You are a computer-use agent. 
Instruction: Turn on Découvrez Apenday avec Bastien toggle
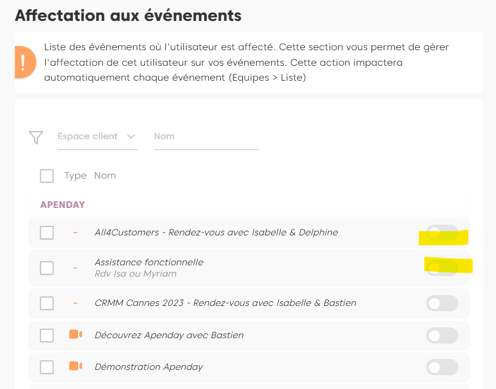442,335
